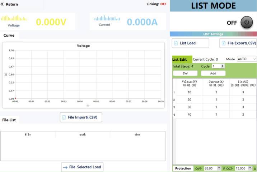Open the Mode AUTO dropdown
Screen dimensions: 257x172
pyautogui.click(x=247, y=59)
